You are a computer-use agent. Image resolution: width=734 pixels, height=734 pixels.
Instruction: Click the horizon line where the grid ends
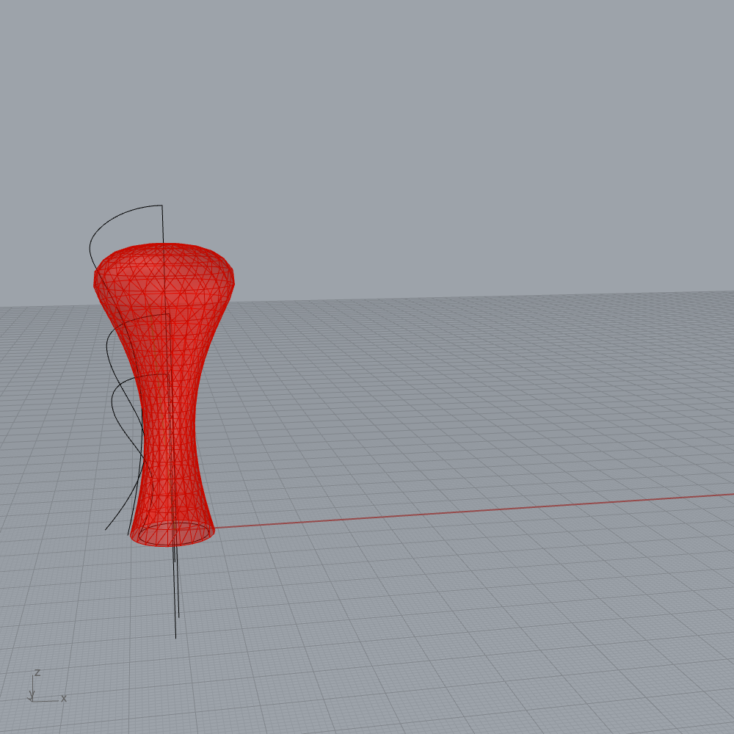click(514, 297)
